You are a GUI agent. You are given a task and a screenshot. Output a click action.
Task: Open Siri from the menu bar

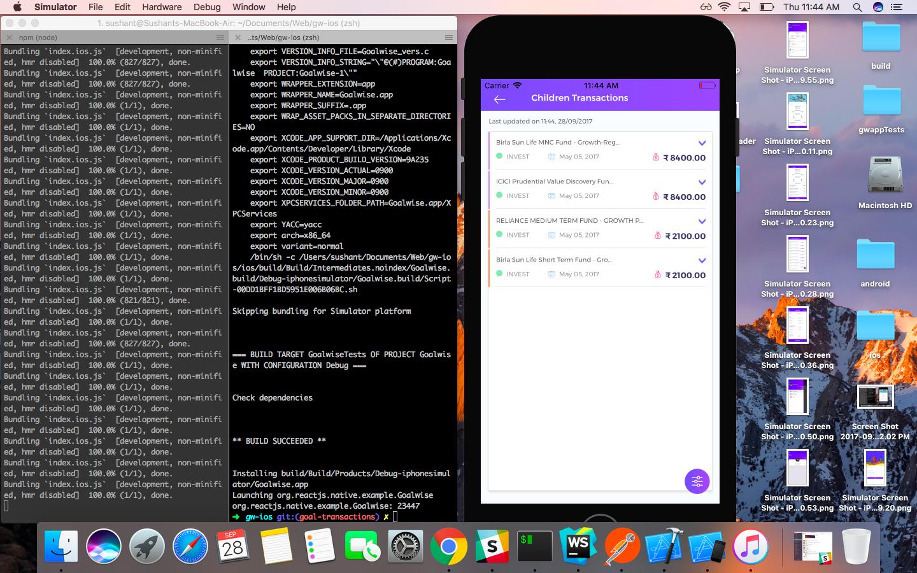click(878, 7)
